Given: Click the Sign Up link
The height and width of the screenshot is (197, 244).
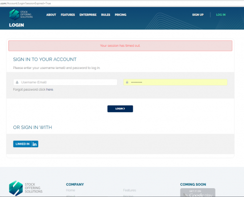Looking at the screenshot, I should [x=198, y=15].
